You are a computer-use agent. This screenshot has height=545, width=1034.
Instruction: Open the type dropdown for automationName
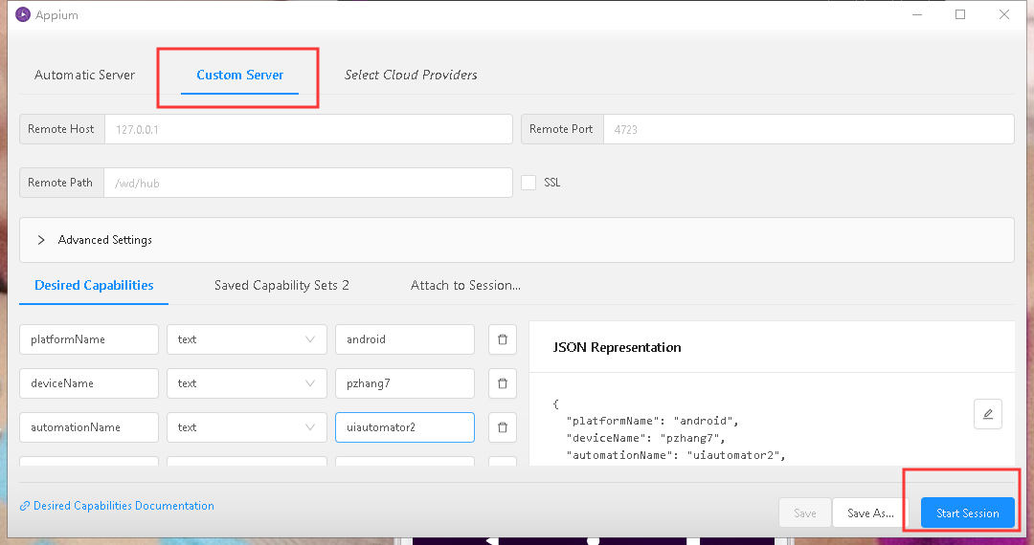tap(247, 427)
